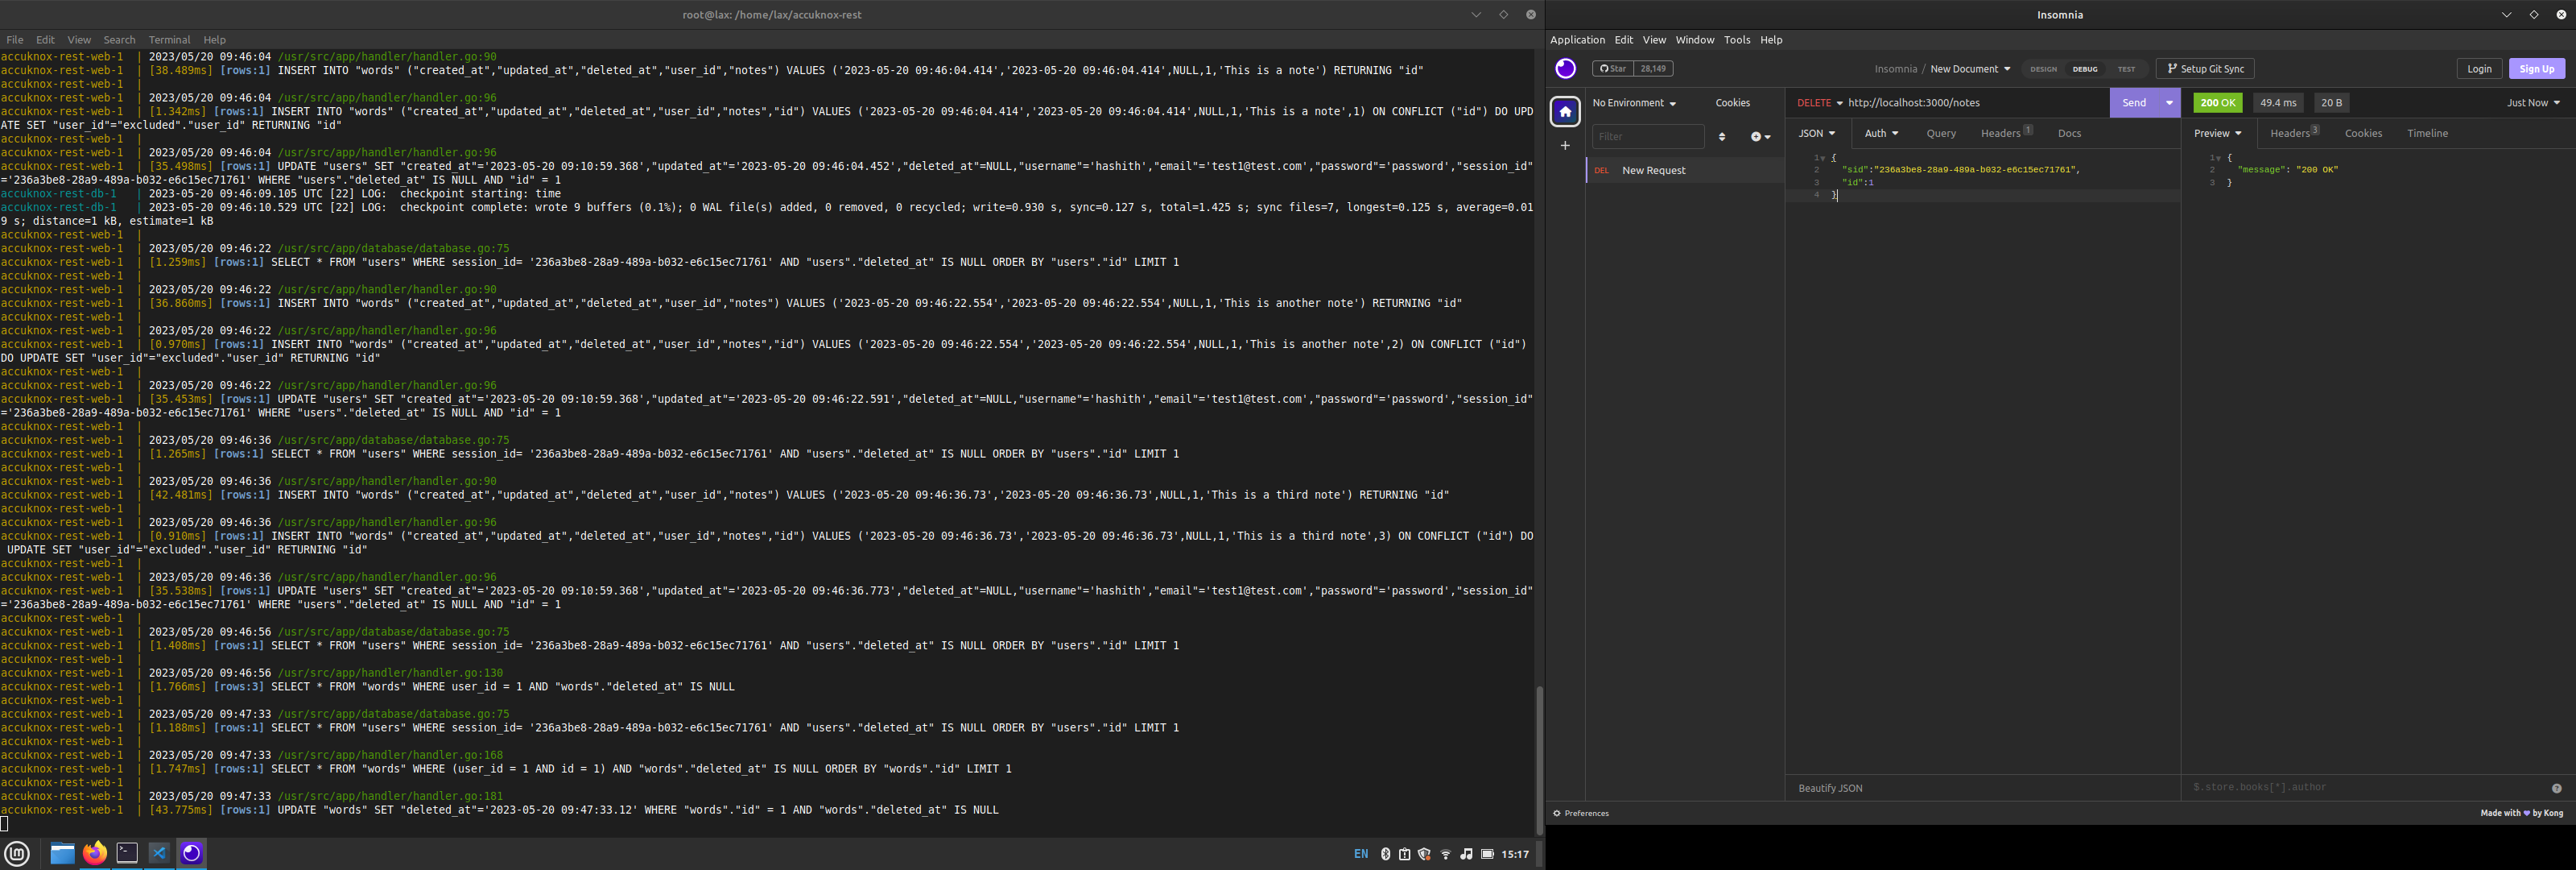The width and height of the screenshot is (2576, 870).
Task: Switch to TEST mode
Action: click(x=2126, y=69)
